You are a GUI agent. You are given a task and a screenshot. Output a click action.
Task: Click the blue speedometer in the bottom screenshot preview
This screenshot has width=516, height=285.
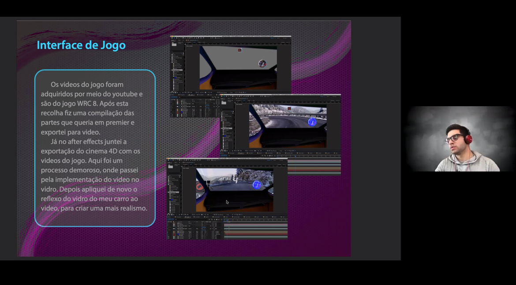[x=256, y=185]
